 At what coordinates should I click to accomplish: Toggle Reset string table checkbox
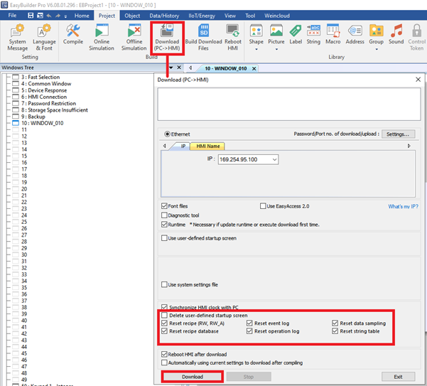click(335, 331)
